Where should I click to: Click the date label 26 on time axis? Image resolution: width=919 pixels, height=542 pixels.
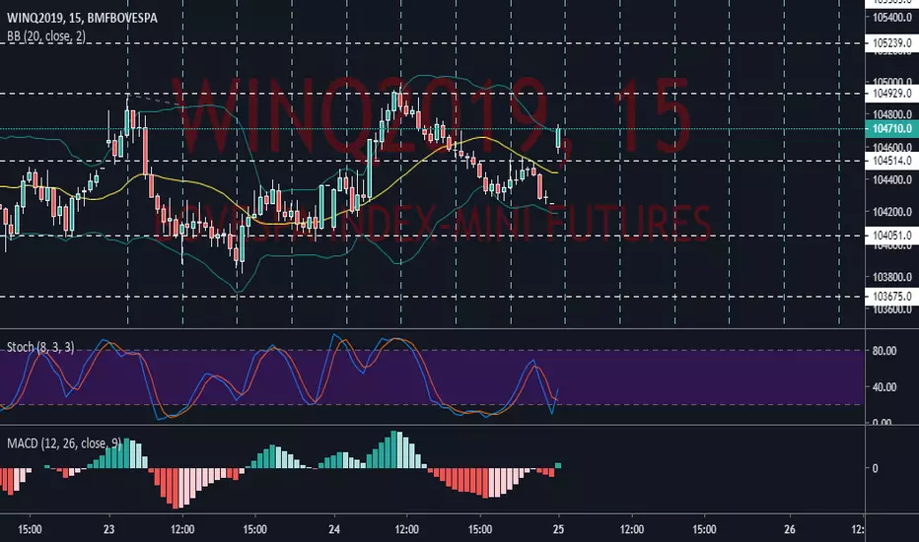point(790,530)
